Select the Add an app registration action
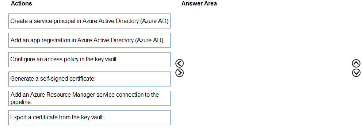 [x=89, y=40]
